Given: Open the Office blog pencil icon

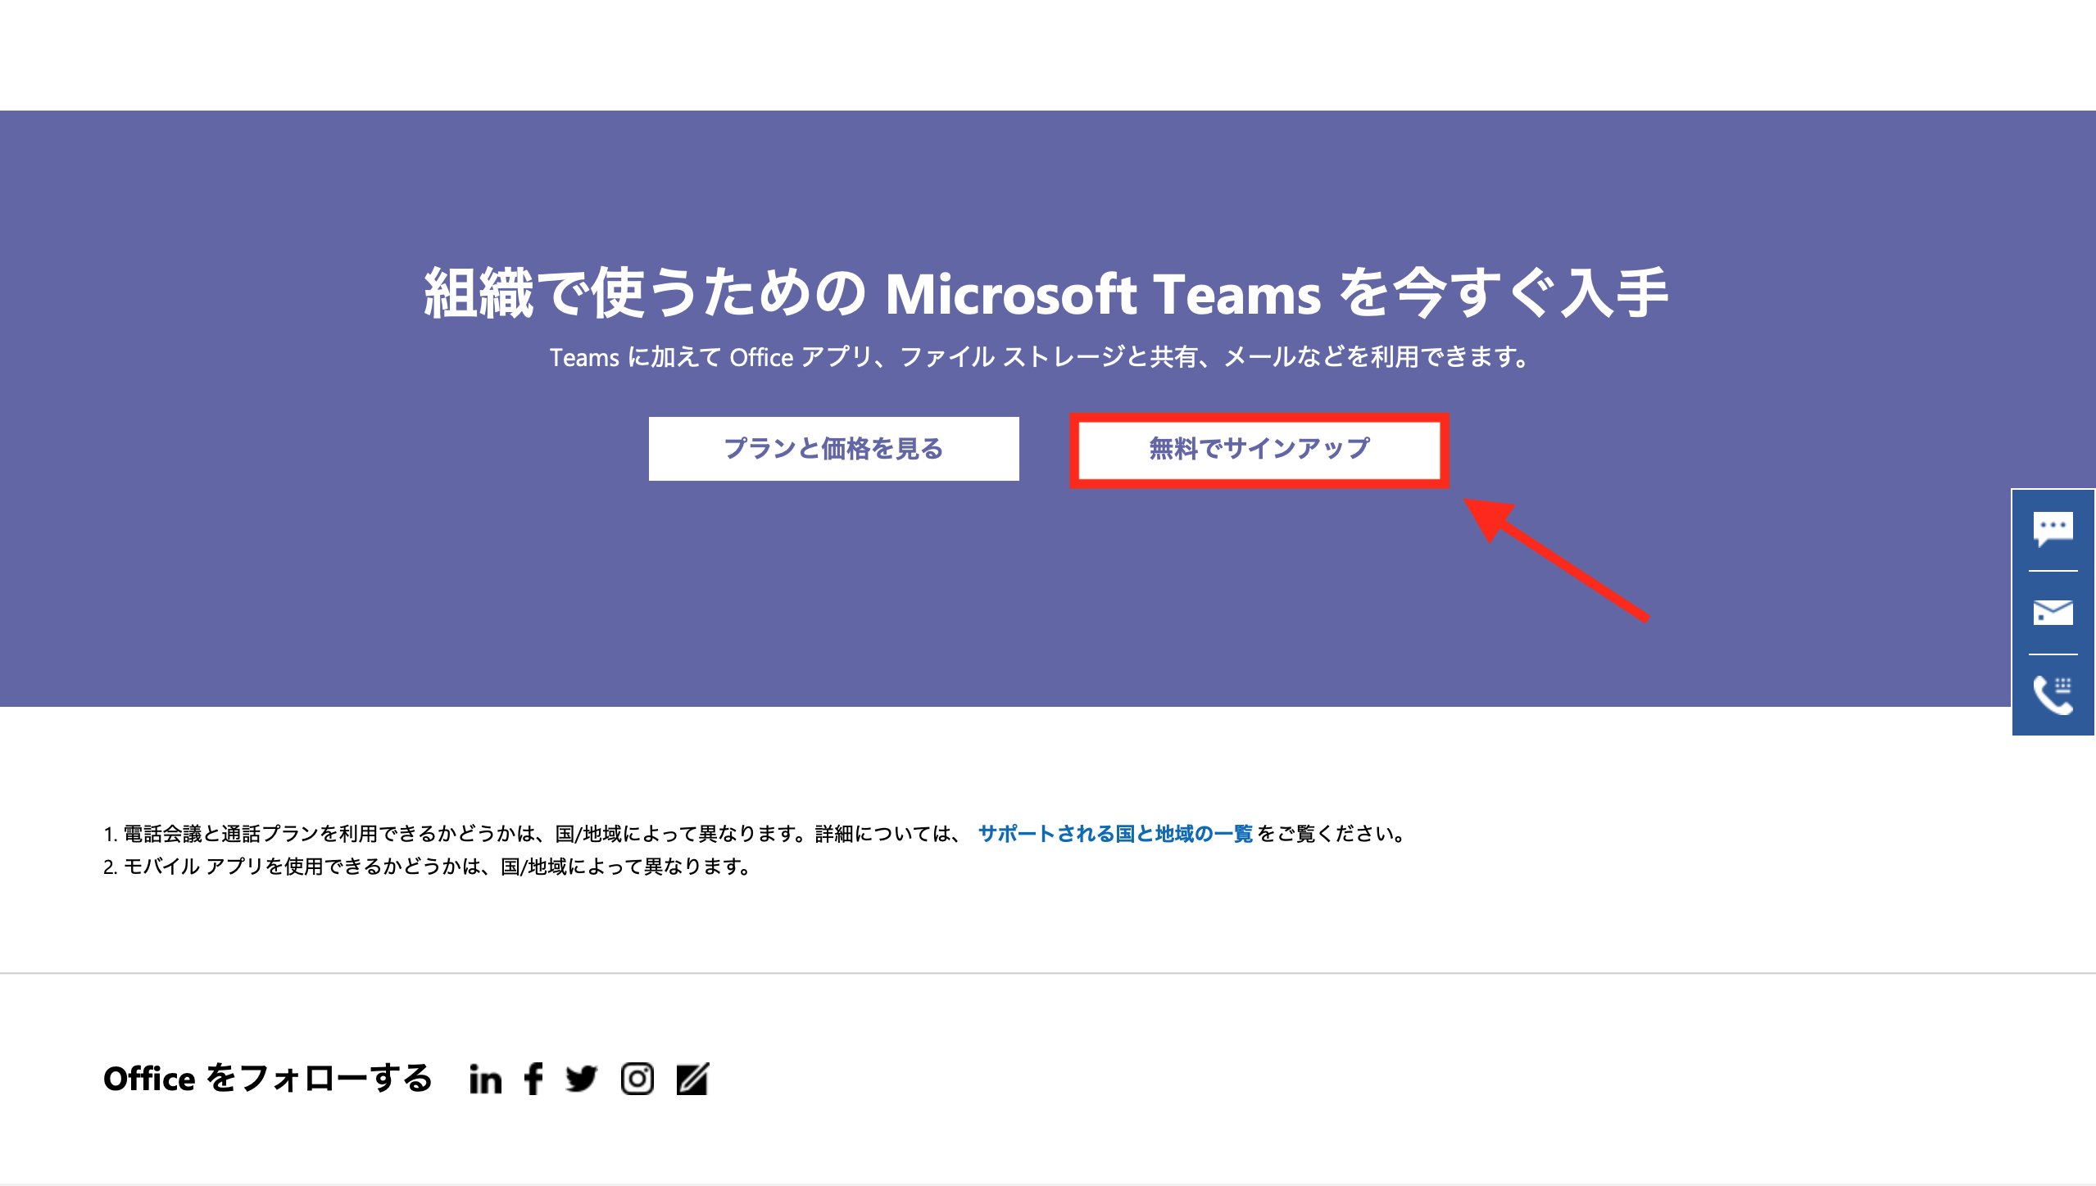Looking at the screenshot, I should pos(692,1080).
